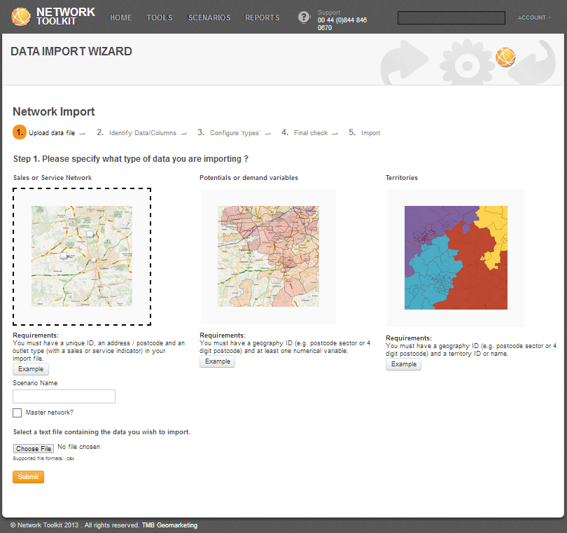Go to the Scenarios menu

click(x=209, y=18)
